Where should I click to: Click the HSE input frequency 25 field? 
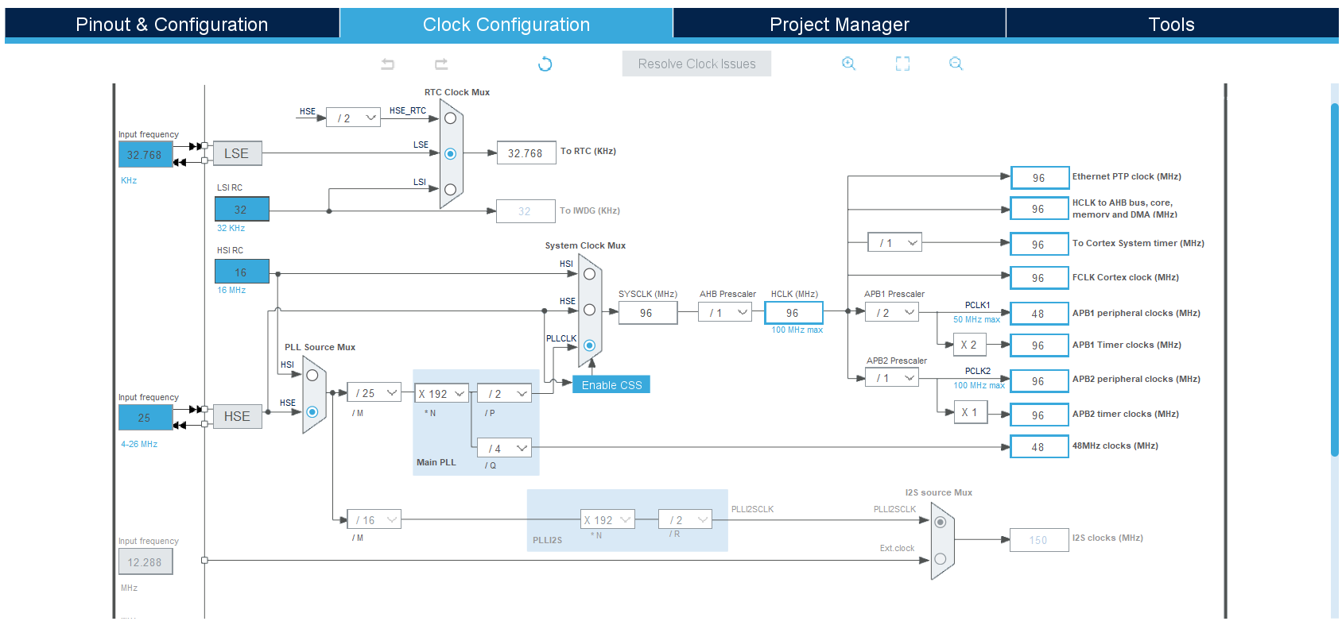(145, 418)
